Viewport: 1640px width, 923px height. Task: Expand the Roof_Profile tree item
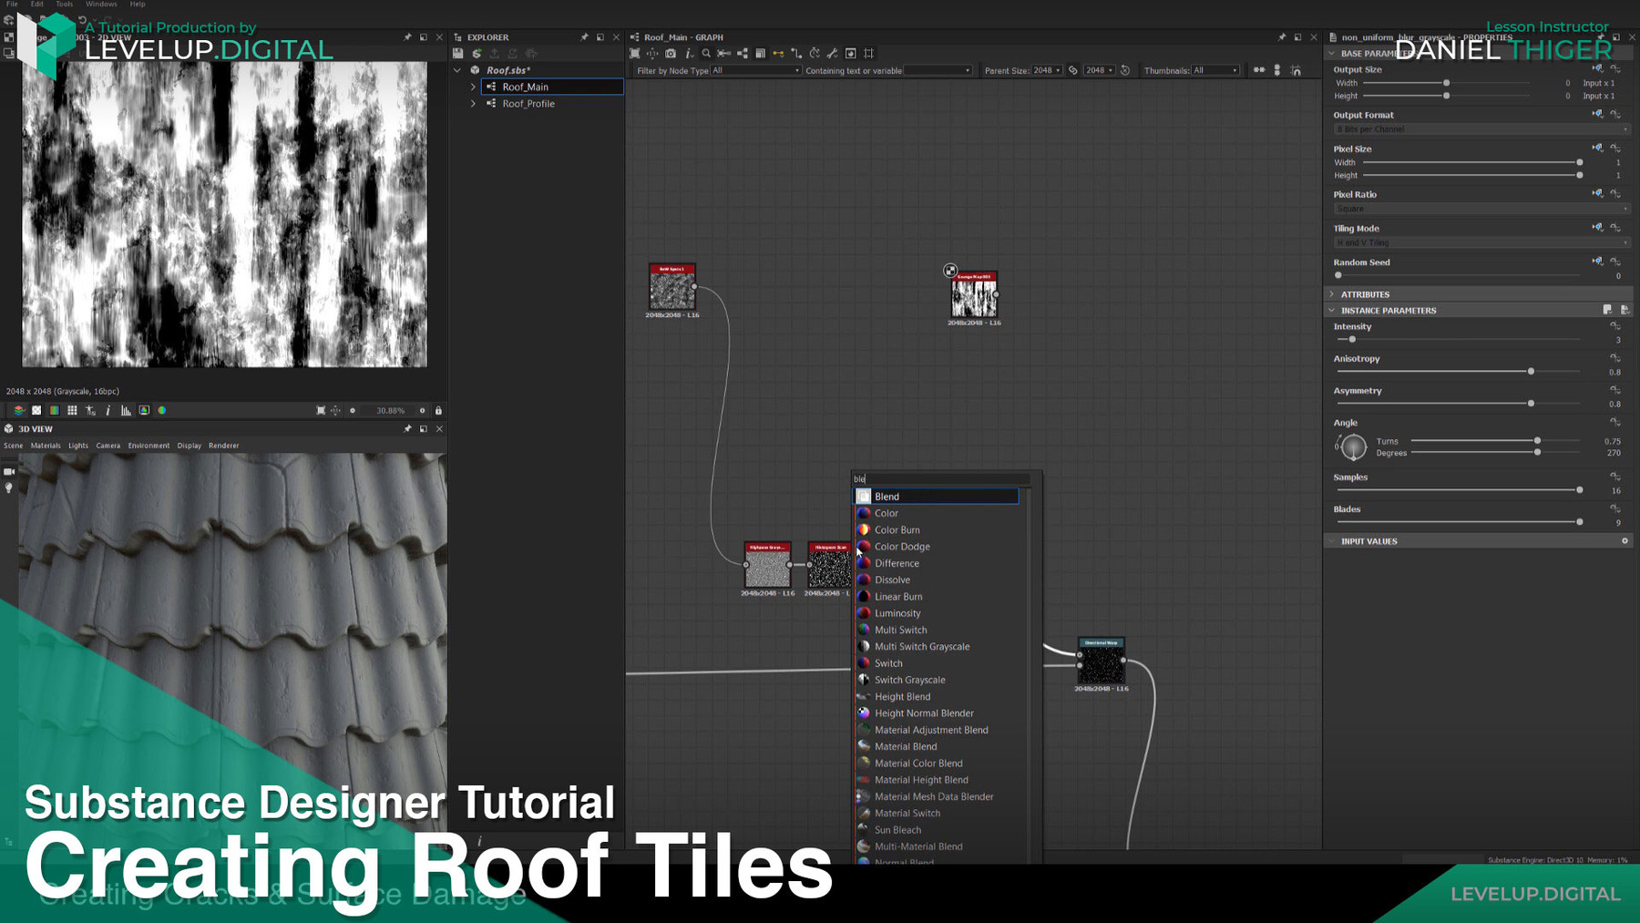[473, 104]
